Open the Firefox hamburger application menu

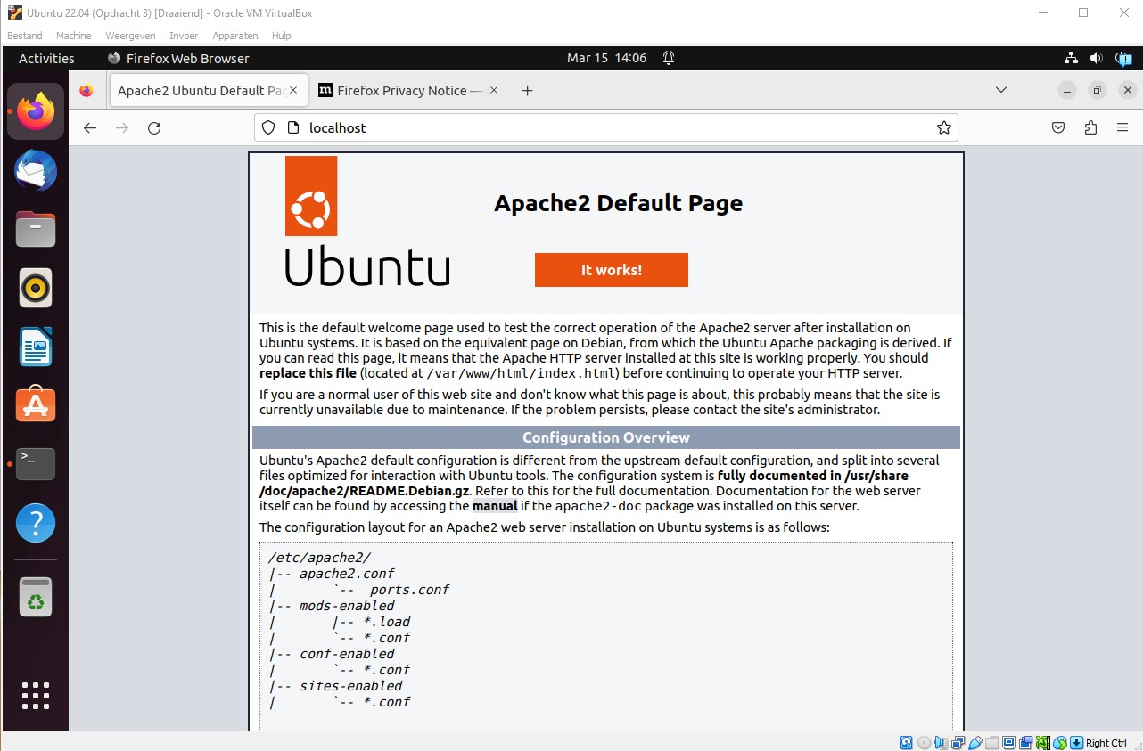[1122, 127]
